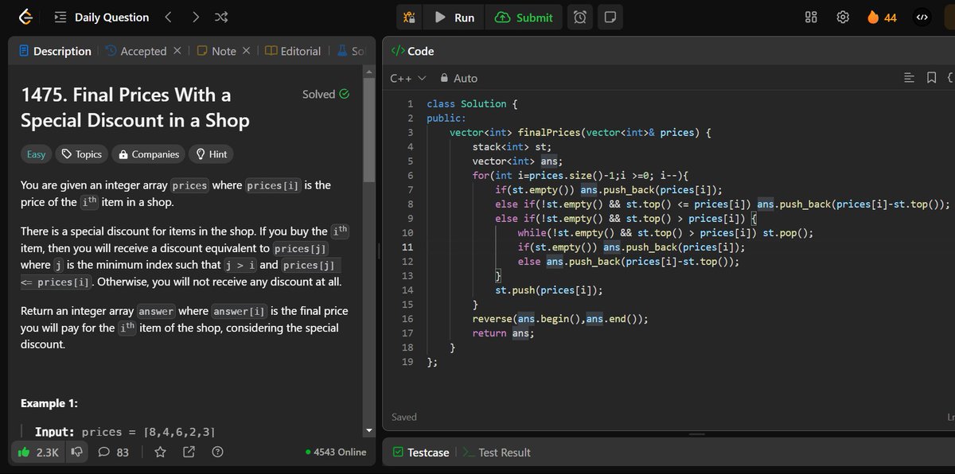
Task: Show the Topics tag
Action: tap(82, 154)
